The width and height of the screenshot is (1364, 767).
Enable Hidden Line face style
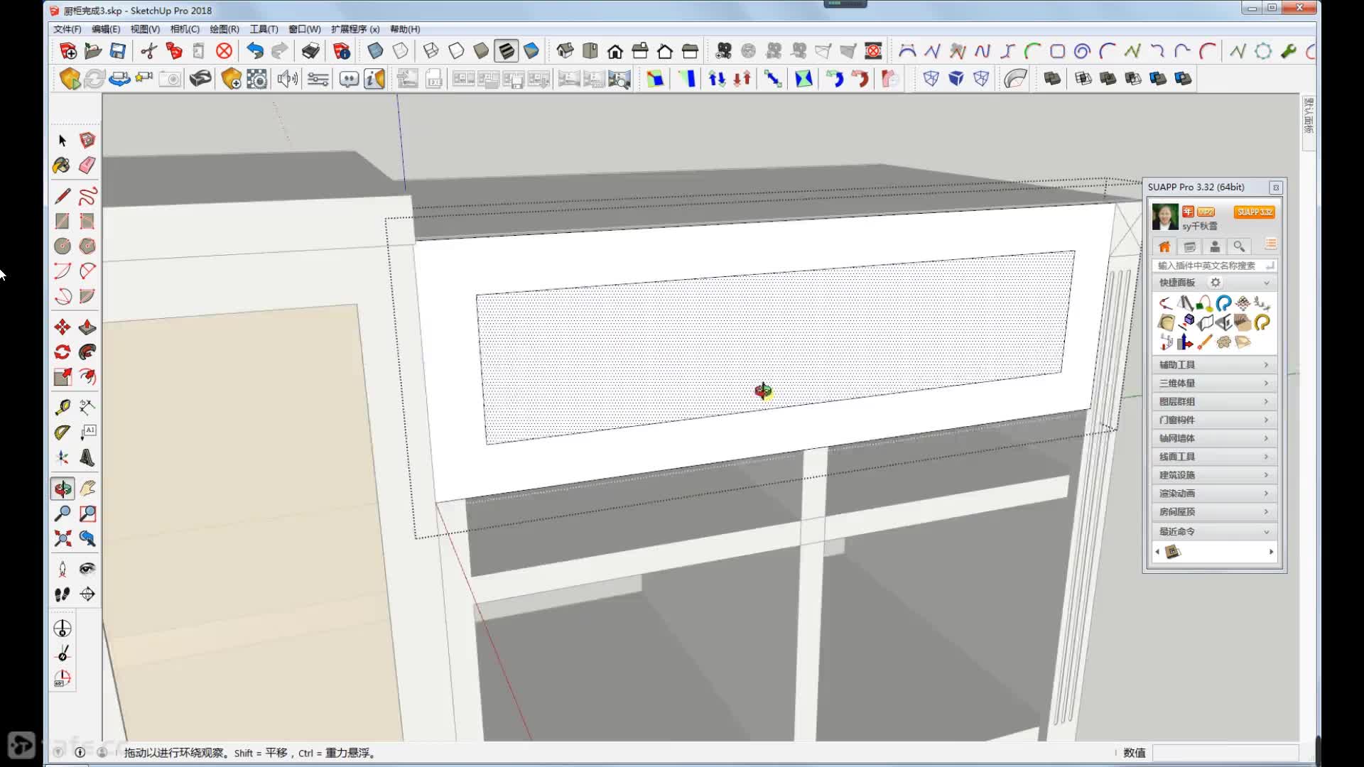456,51
